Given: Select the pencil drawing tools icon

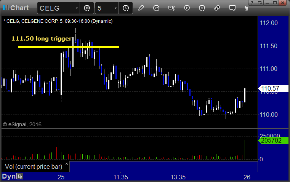Looking at the screenshot, I should pyautogui.click(x=141, y=8).
